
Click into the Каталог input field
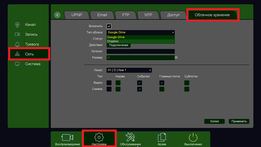coord(141,51)
